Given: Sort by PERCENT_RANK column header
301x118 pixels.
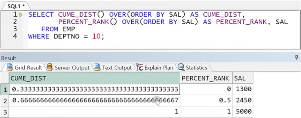Looking at the screenshot, I should click(206, 78).
